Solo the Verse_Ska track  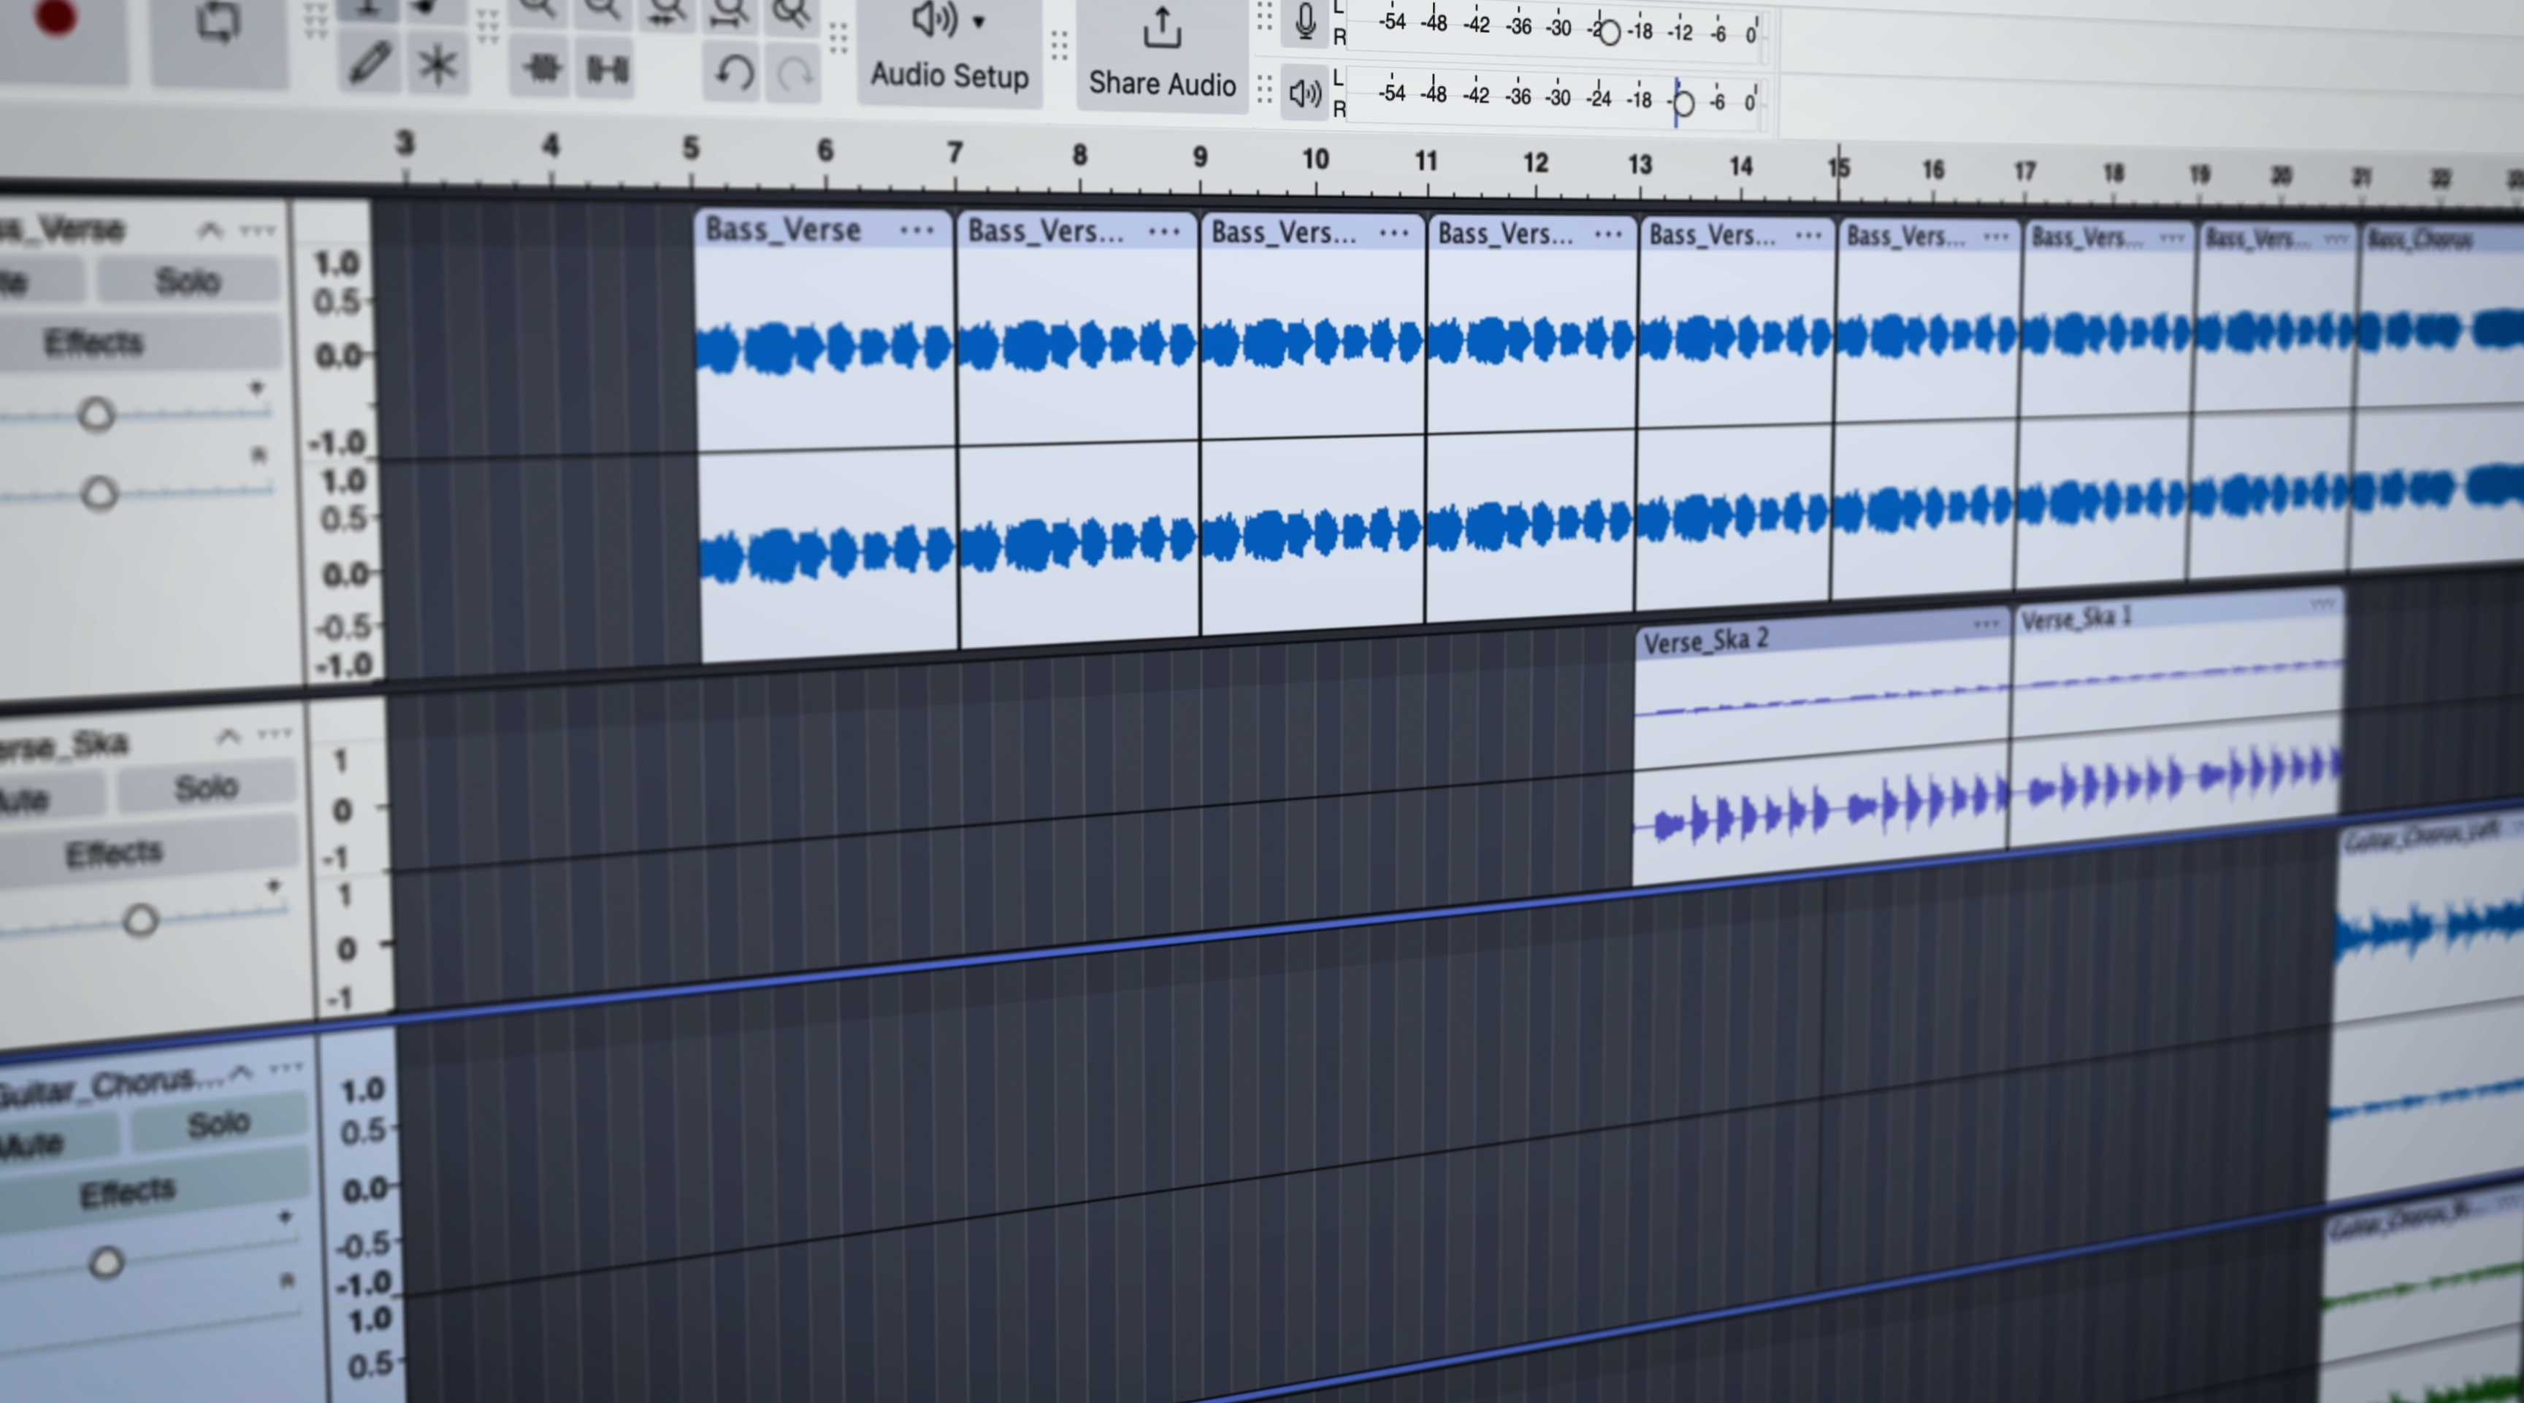pos(206,786)
